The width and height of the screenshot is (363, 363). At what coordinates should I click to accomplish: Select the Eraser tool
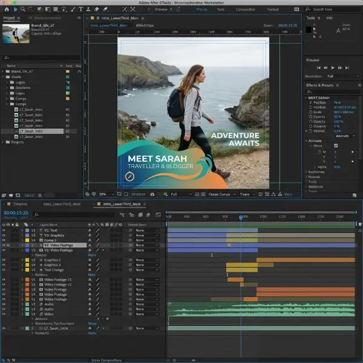pos(97,10)
